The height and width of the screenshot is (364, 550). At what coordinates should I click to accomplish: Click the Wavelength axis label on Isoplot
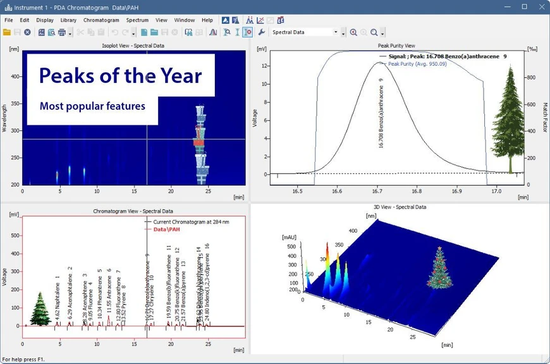point(4,118)
